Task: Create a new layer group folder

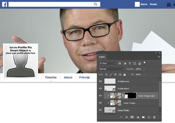Action: (x=143, y=117)
